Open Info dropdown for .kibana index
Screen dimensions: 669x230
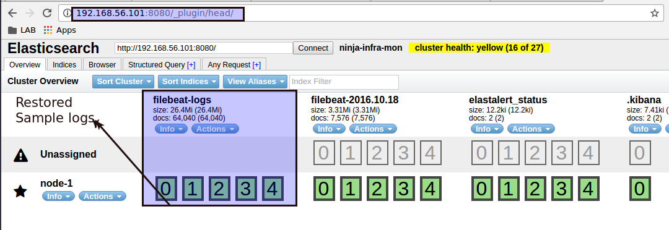point(645,129)
